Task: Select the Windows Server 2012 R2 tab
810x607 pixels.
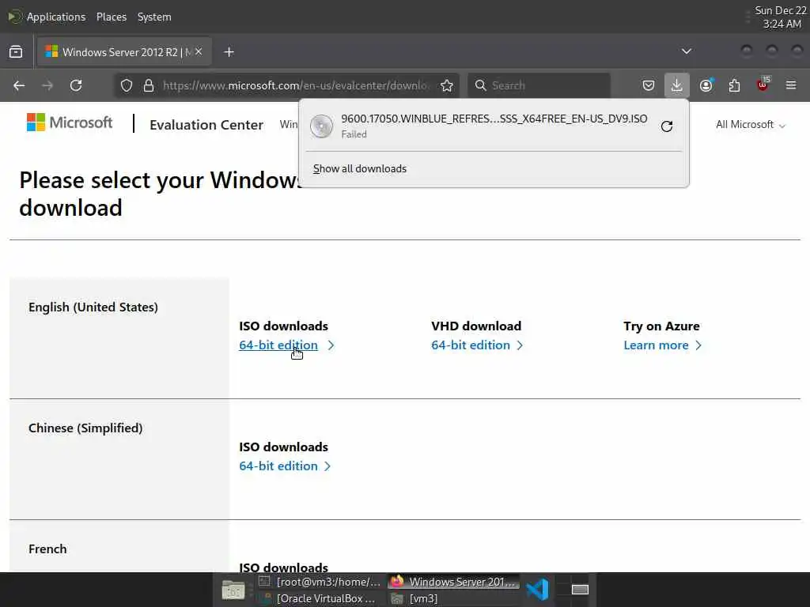Action: (x=124, y=51)
